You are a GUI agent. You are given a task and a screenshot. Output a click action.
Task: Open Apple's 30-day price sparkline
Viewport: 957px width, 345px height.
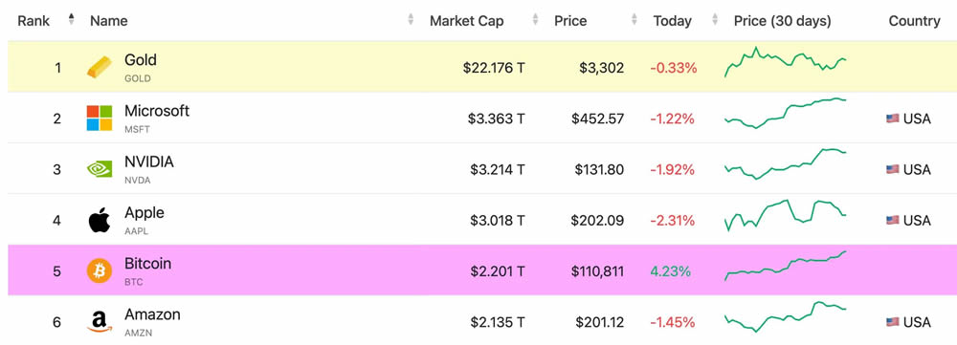click(786, 215)
